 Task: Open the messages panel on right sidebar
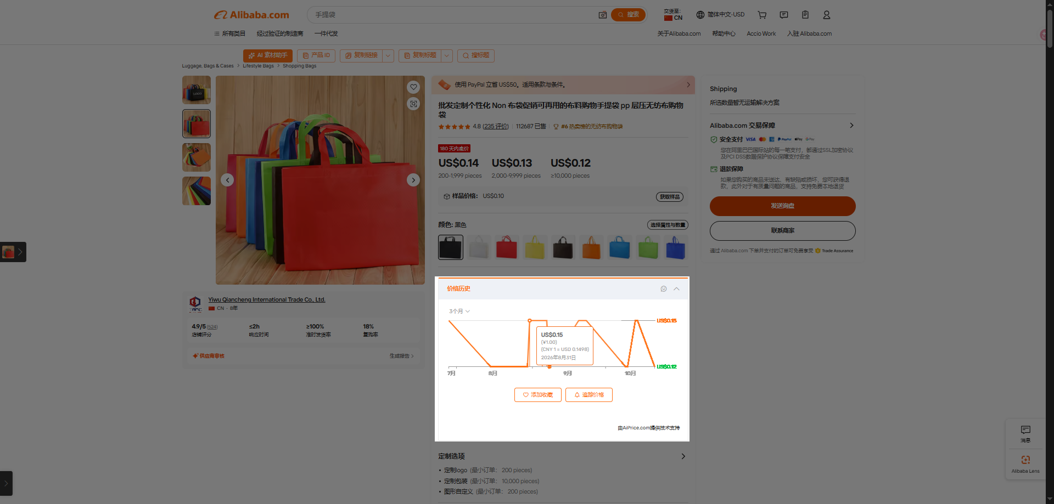click(x=1025, y=434)
